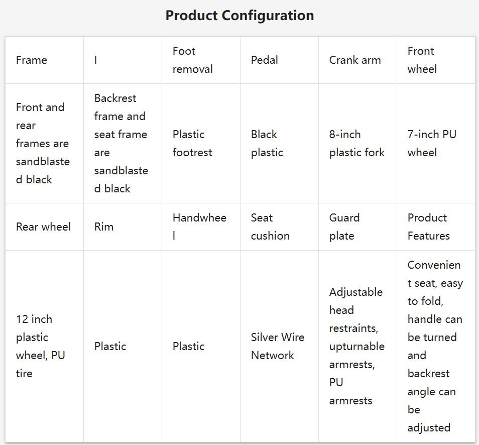Image resolution: width=479 pixels, height=445 pixels.
Task: Select the Rim cell
Action: [x=123, y=227]
